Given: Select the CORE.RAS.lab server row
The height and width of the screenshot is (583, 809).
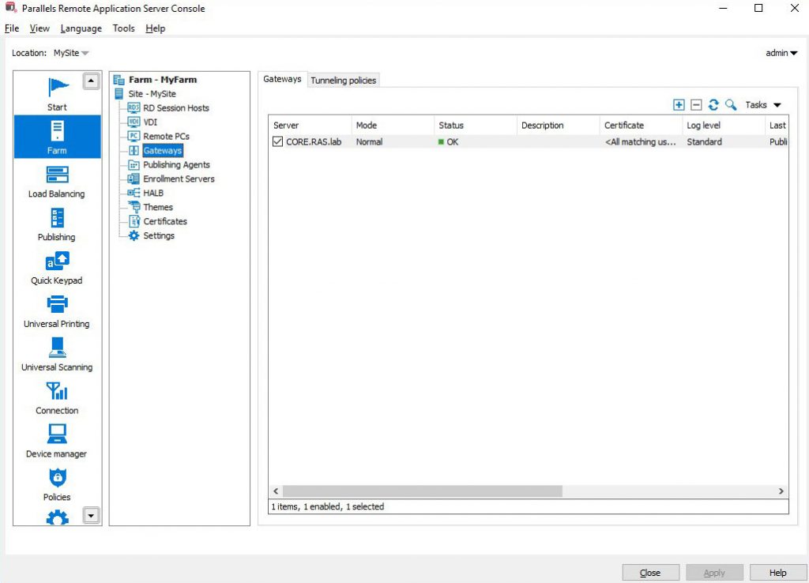Looking at the screenshot, I should [529, 142].
